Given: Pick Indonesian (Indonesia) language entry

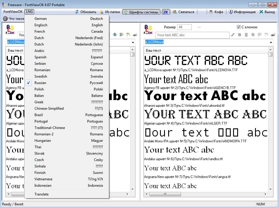Looking at the screenshot, I should 67,186.
